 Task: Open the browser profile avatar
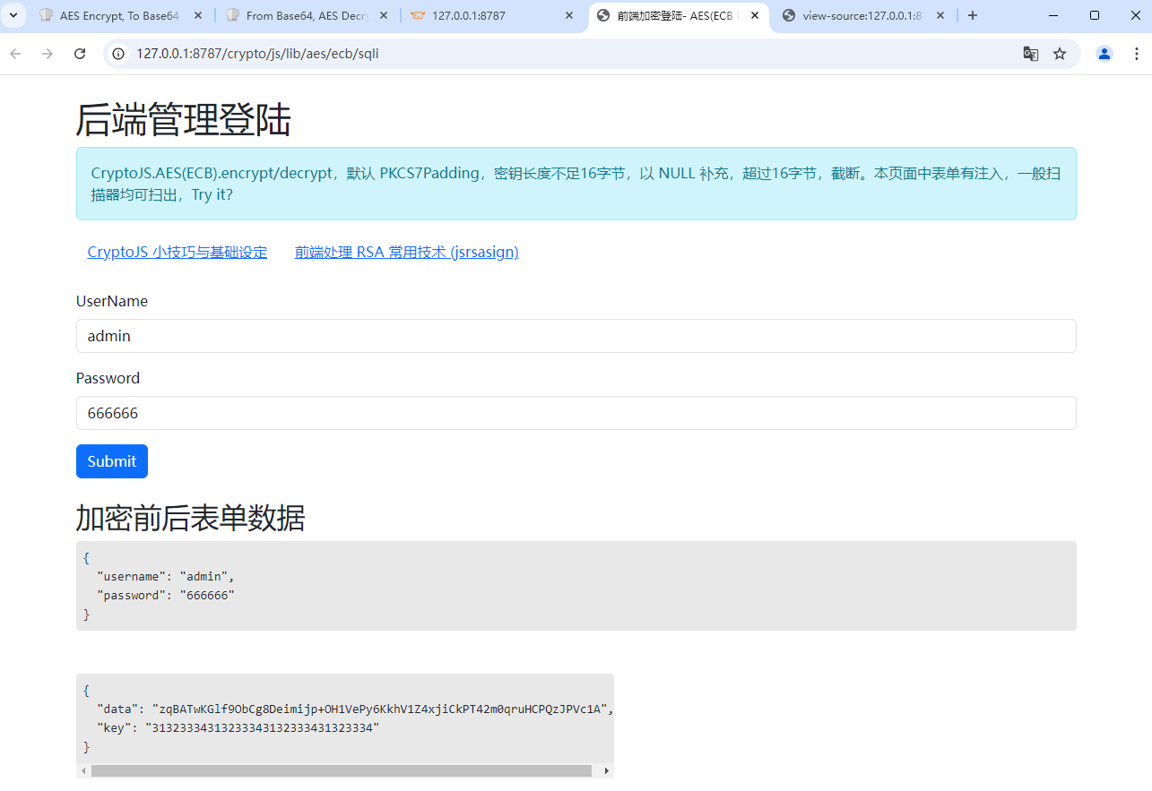(x=1104, y=54)
